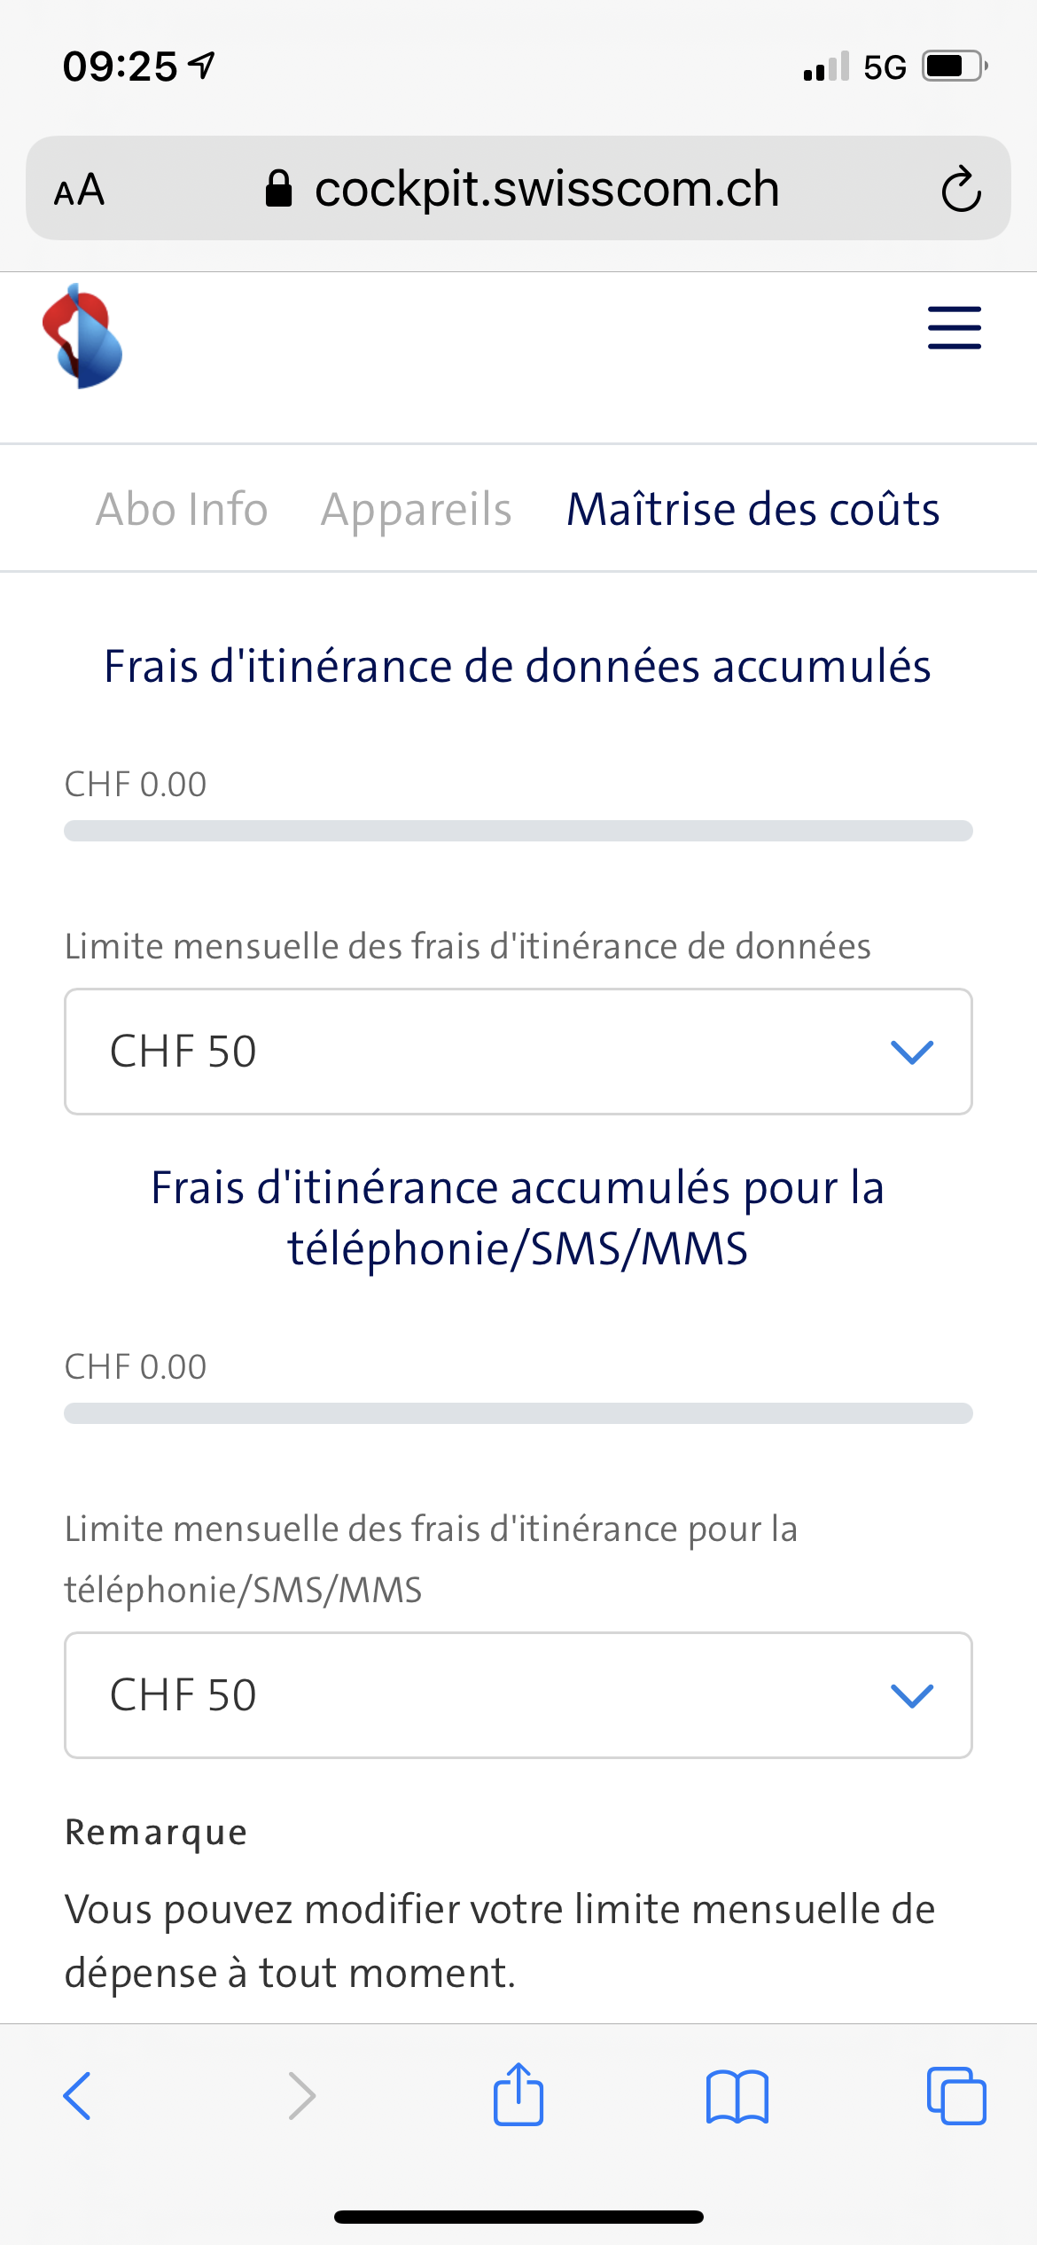Tap the Safari back arrow
Viewport: 1037px width, 2245px height.
point(78,2096)
